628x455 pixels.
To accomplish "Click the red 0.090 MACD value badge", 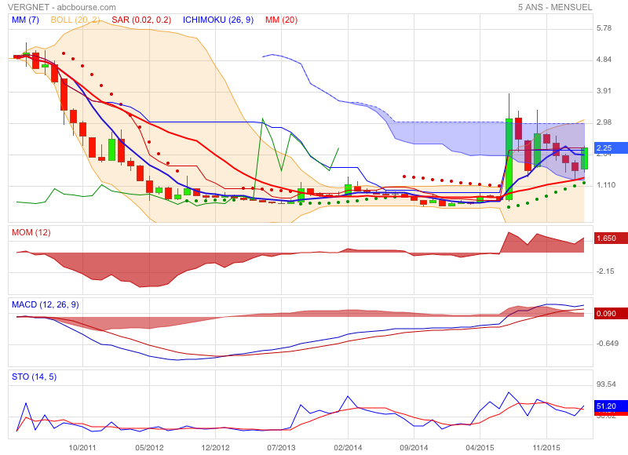I will pos(611,313).
